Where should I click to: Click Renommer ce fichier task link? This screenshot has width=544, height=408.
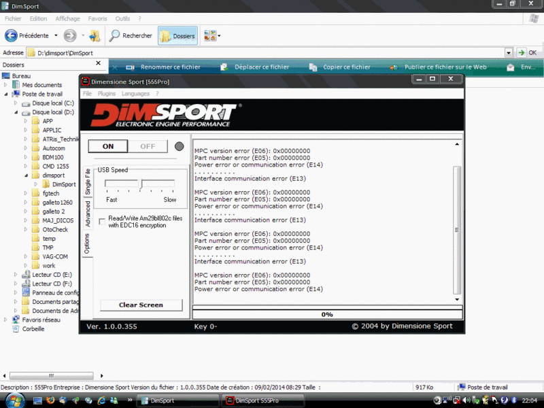point(163,67)
